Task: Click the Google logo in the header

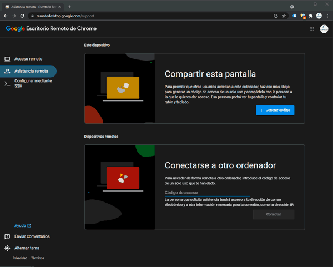Action: coord(16,28)
